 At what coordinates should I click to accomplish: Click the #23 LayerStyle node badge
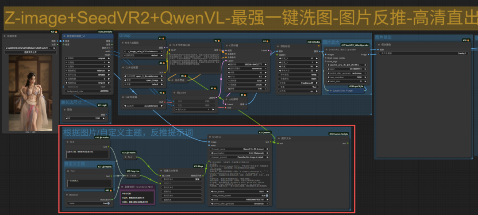click(x=105, y=31)
